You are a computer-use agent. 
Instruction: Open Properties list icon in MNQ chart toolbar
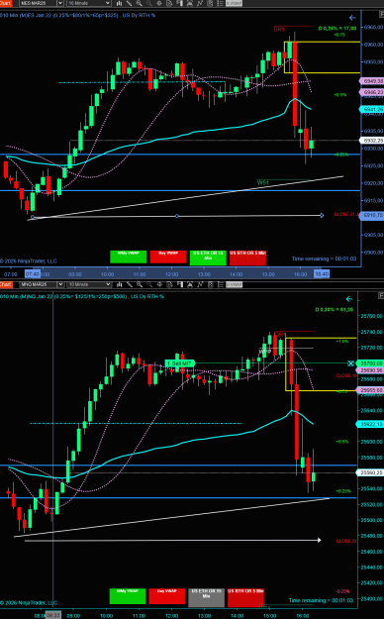click(x=220, y=284)
